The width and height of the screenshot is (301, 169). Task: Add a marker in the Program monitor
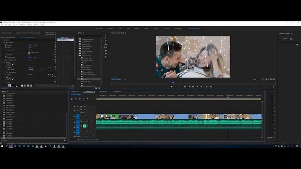tap(172, 87)
